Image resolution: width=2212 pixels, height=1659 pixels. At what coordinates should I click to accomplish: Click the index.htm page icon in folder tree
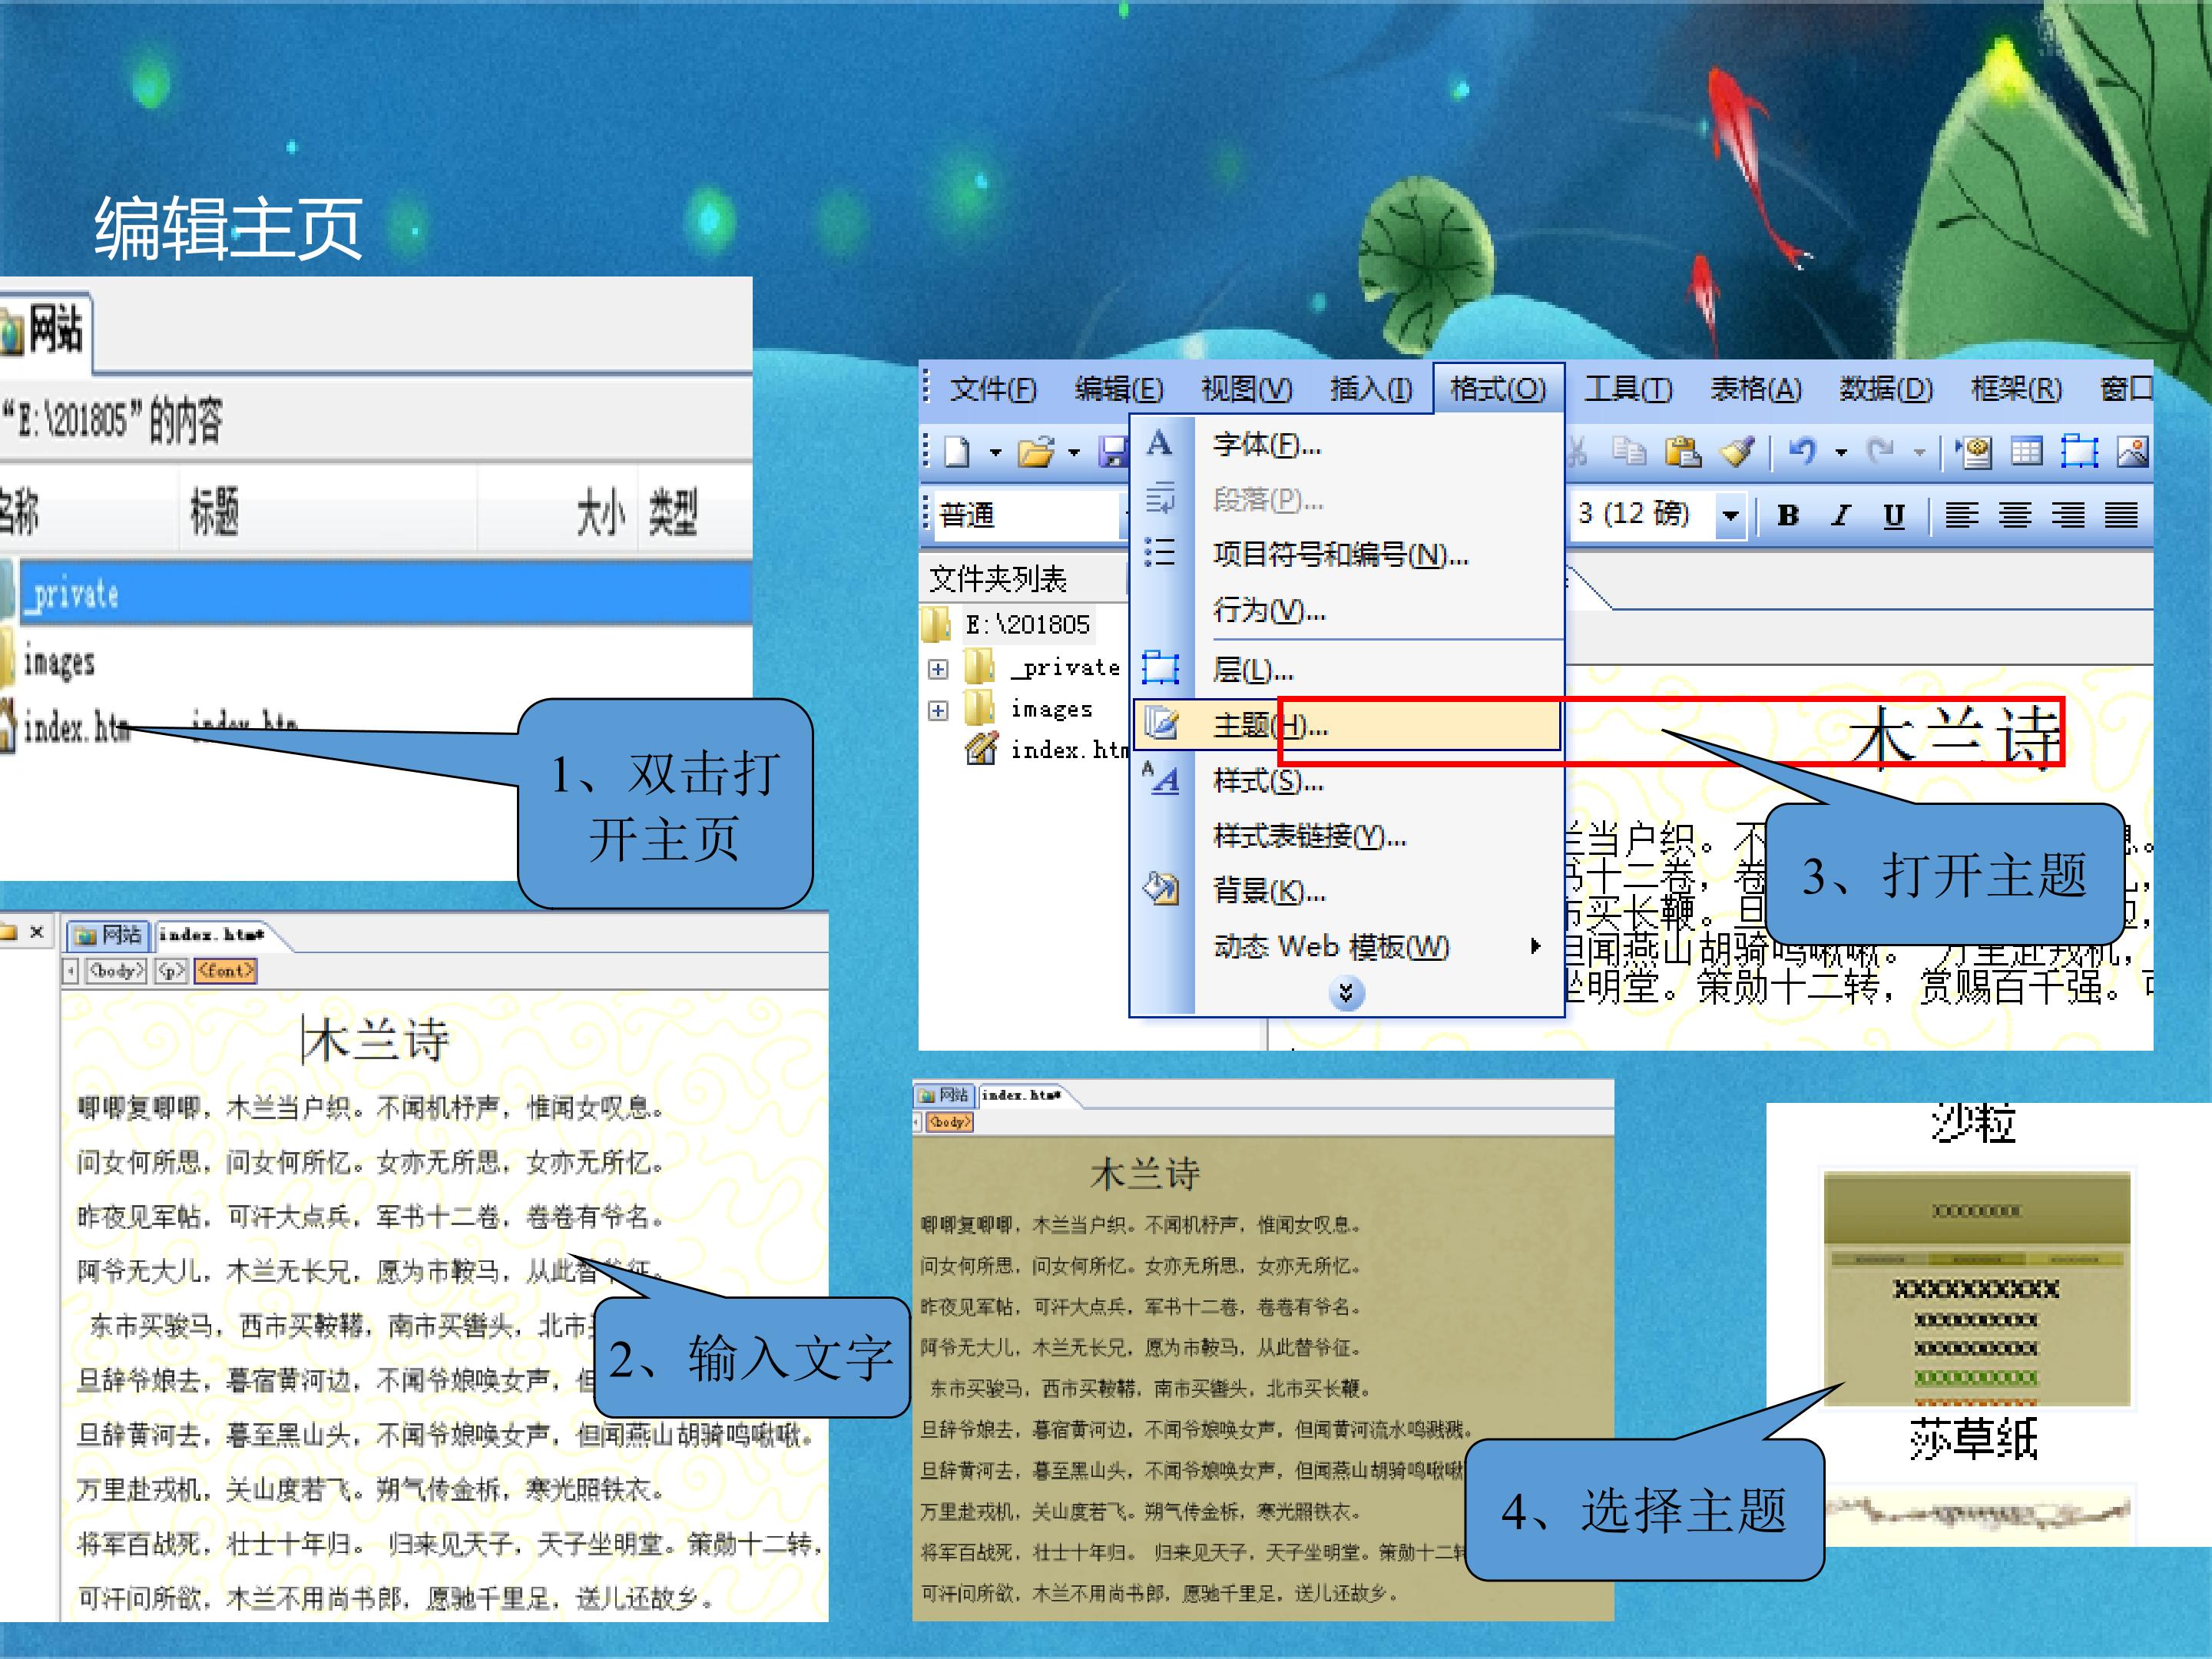click(x=981, y=748)
